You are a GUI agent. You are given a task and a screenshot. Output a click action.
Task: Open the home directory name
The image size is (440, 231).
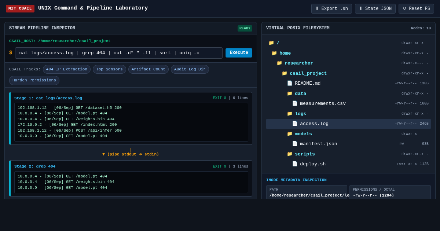(285, 53)
